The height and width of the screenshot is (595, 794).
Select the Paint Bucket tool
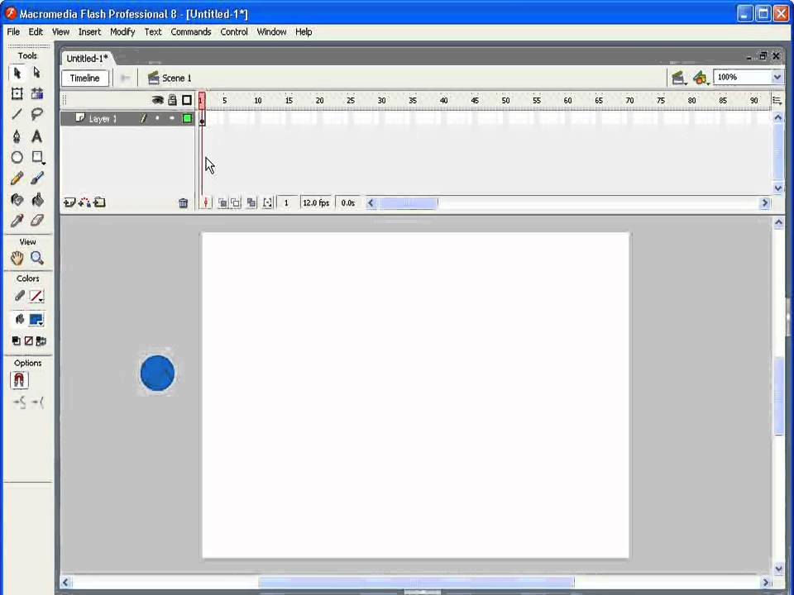[x=37, y=200]
